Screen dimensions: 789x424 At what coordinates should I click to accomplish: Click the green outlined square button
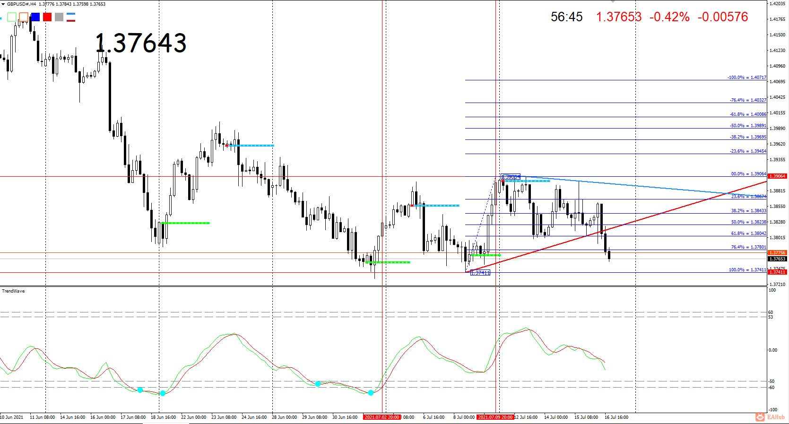point(12,17)
